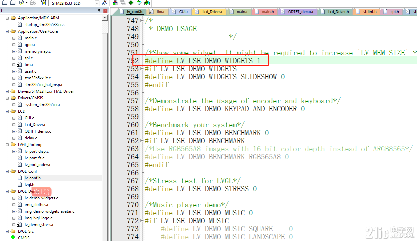Image resolution: width=417 pixels, height=241 pixels.
Task: Open Options for Target (magic wand icon)
Action: click(x=104, y=3)
